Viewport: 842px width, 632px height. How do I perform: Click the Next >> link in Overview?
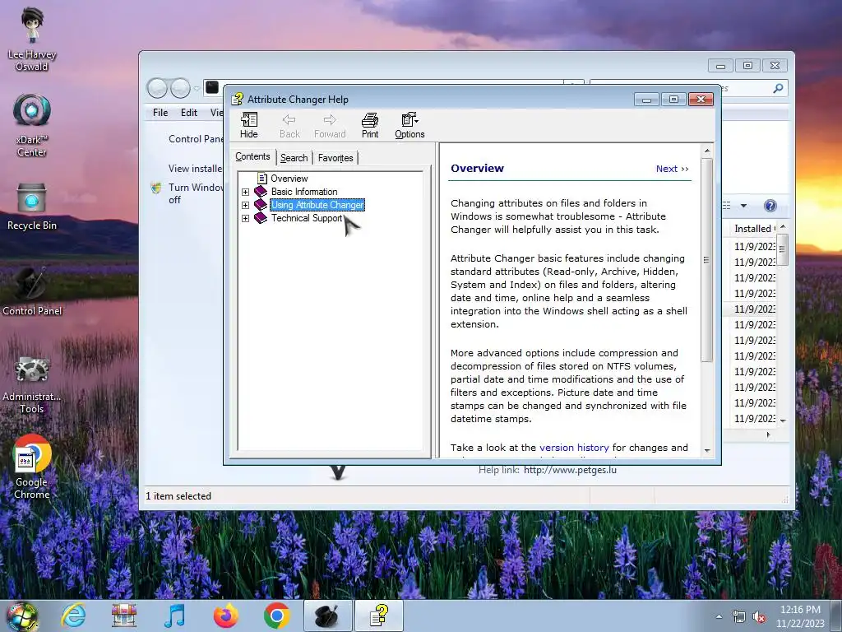click(x=673, y=169)
